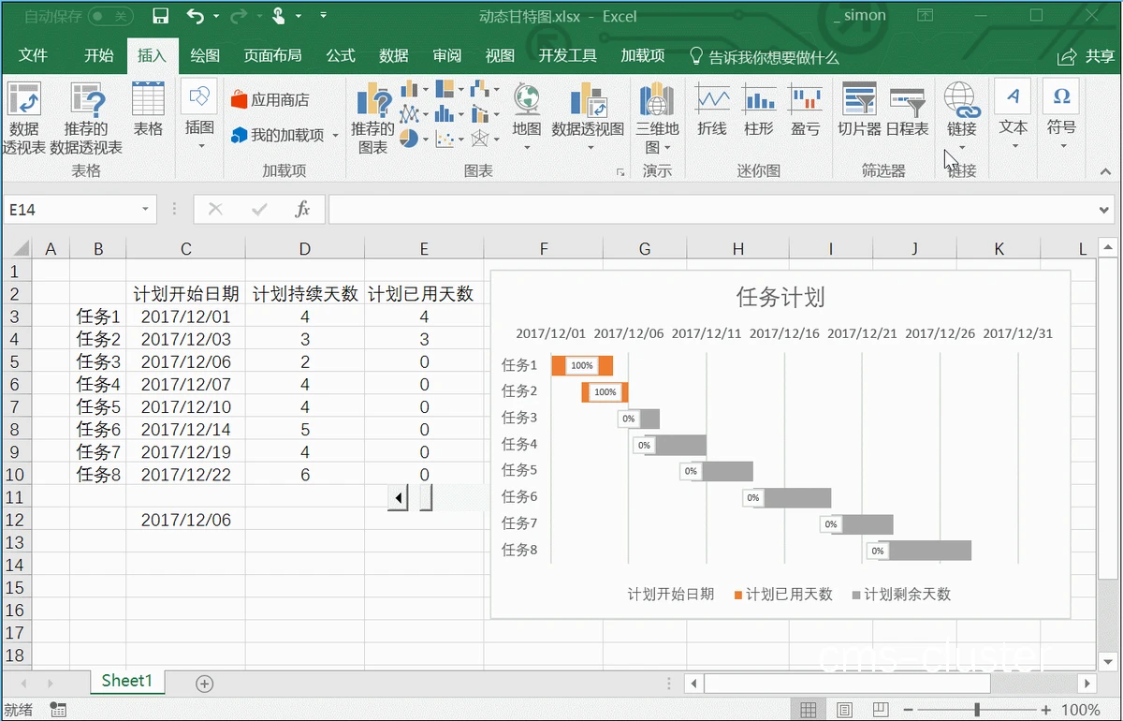Expand the quick access toolbar customization arrow

pyautogui.click(x=324, y=16)
